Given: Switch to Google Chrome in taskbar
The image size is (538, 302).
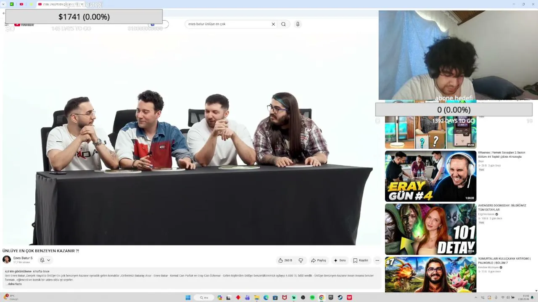Looking at the screenshot, I should (x=322, y=297).
